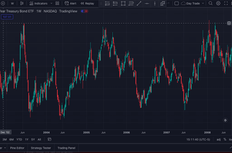Set the range to 3M
Screen dimensions: 232x153
click(x=5, y=139)
